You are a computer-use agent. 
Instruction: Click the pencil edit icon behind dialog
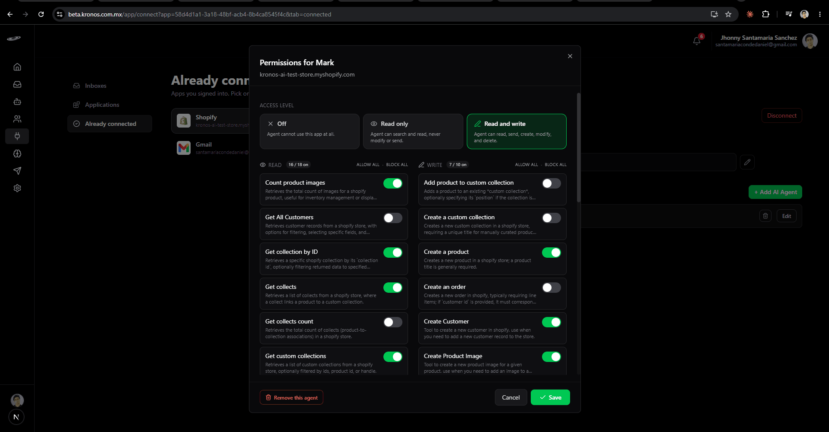747,162
